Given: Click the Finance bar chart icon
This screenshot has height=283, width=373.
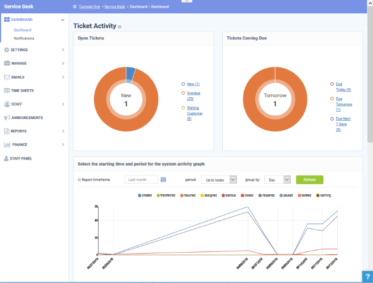Looking at the screenshot, I should tap(7, 145).
